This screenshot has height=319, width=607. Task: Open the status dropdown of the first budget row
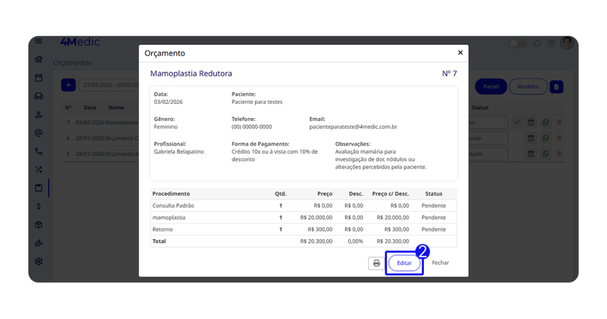click(488, 123)
